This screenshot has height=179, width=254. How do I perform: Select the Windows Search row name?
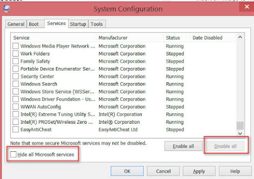(39, 84)
